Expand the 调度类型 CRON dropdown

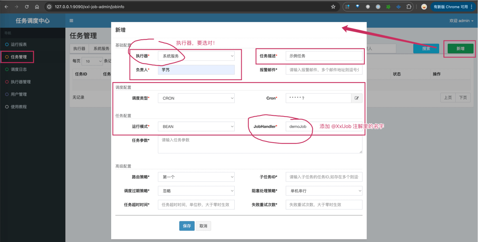196,98
